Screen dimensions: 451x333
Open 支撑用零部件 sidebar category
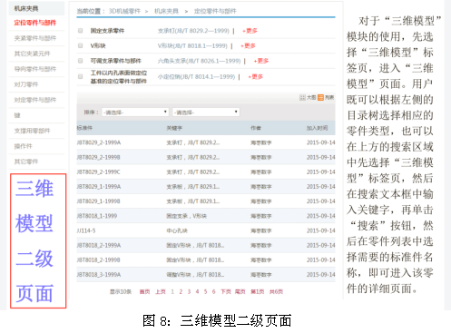pyautogui.click(x=32, y=131)
